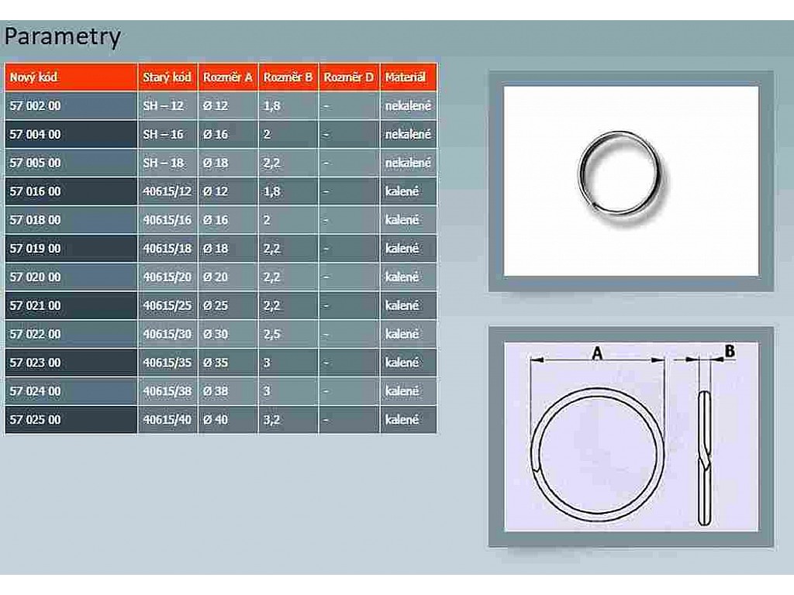Click the Parametry heading
The width and height of the screenshot is (794, 595).
pos(62,36)
